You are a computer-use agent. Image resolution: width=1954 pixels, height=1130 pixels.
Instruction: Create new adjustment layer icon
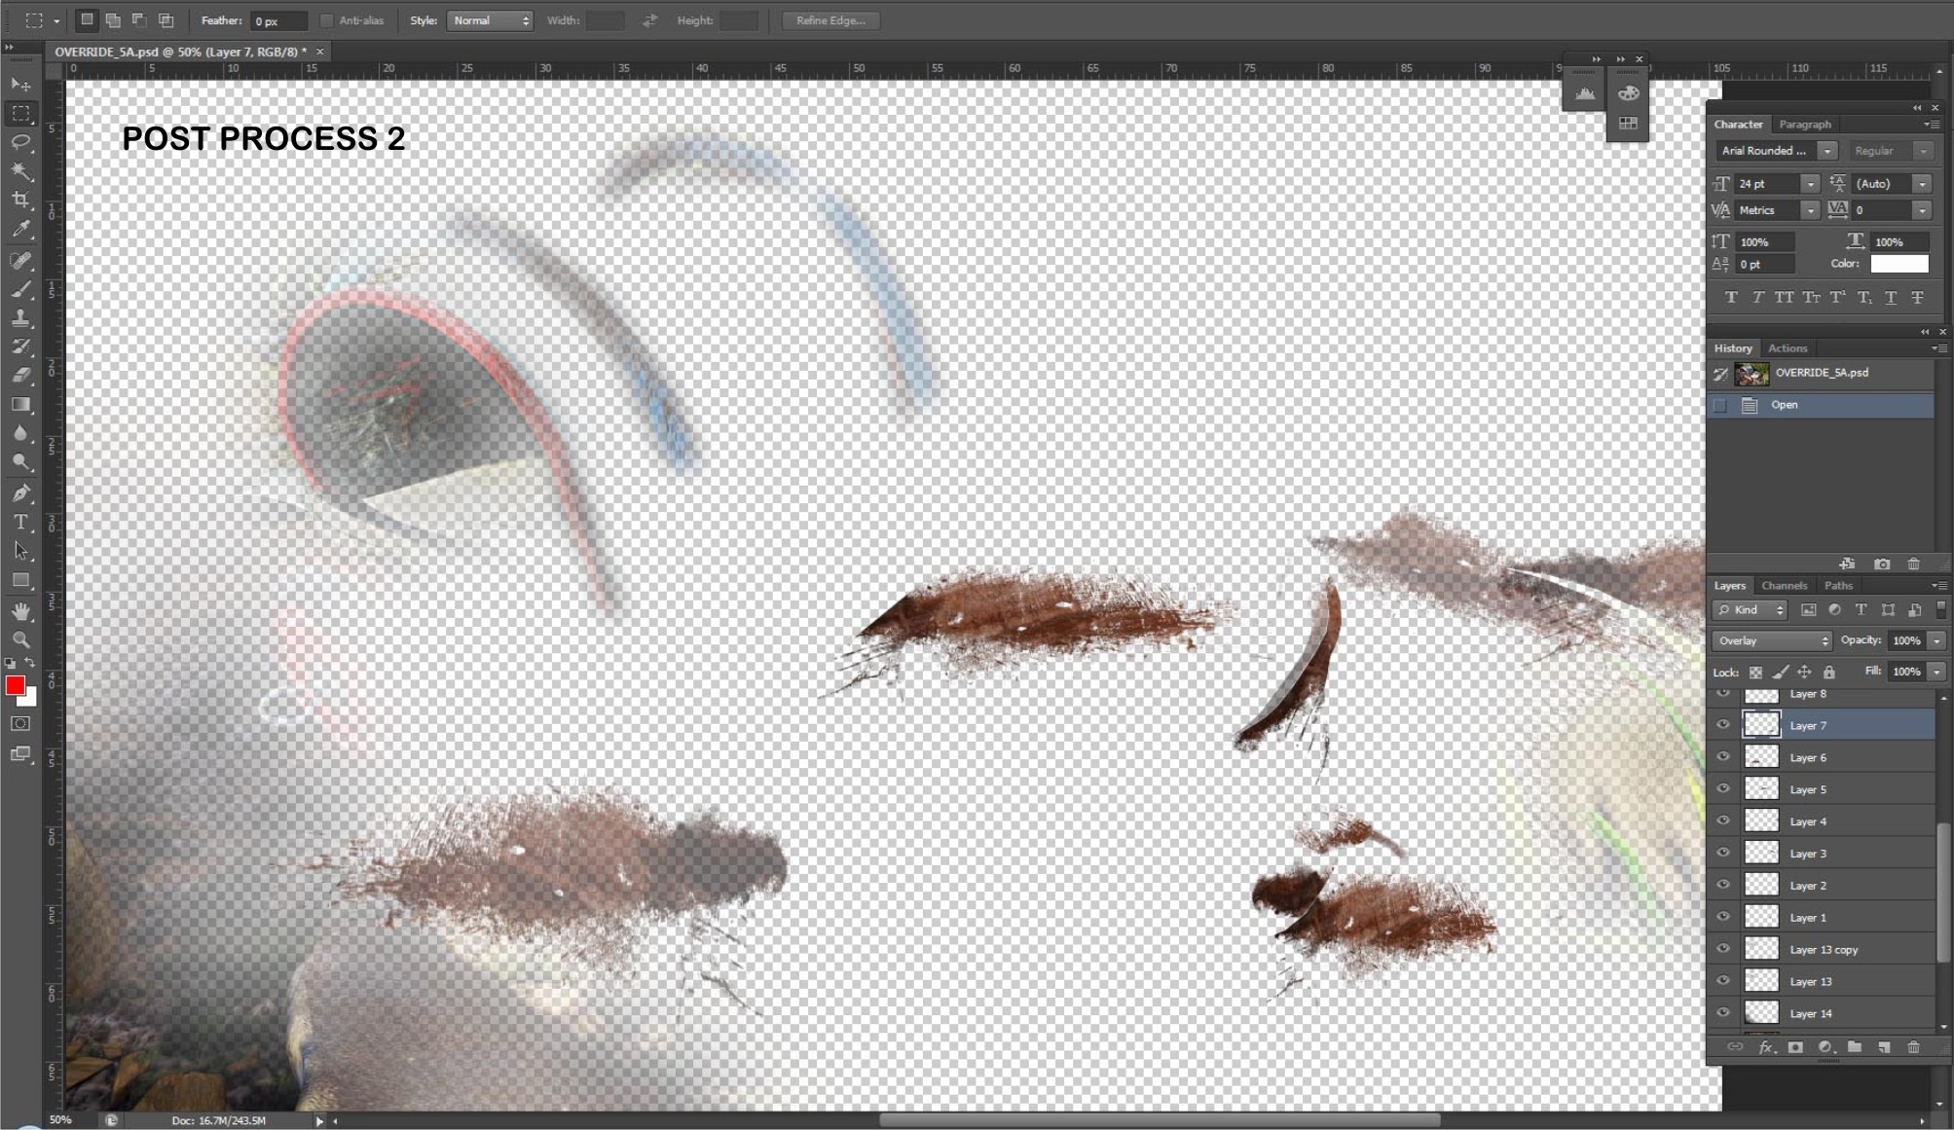1825,1047
